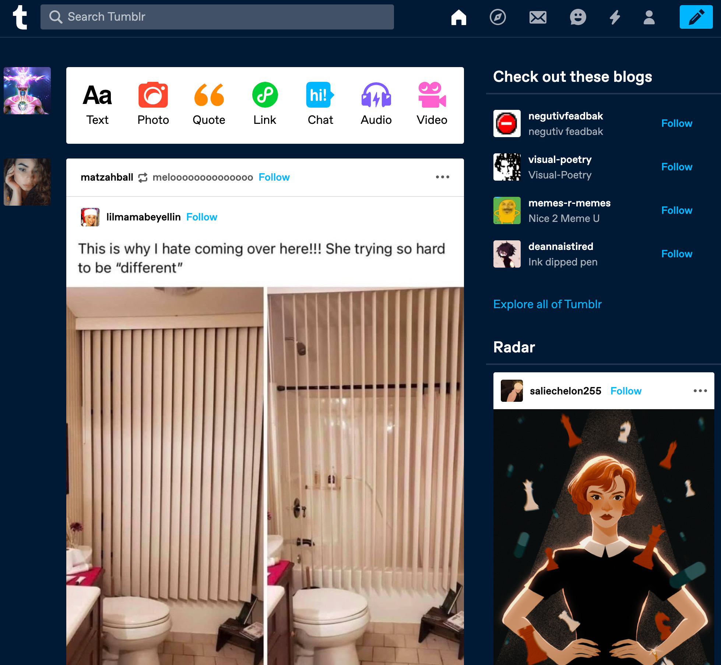Image resolution: width=721 pixels, height=665 pixels.
Task: Click the Tumblr search input field
Action: point(217,17)
